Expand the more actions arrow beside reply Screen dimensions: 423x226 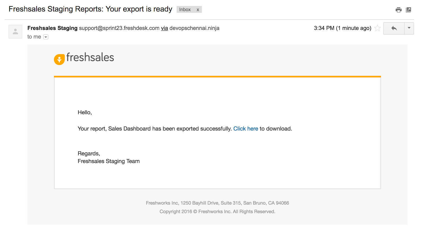pos(409,28)
